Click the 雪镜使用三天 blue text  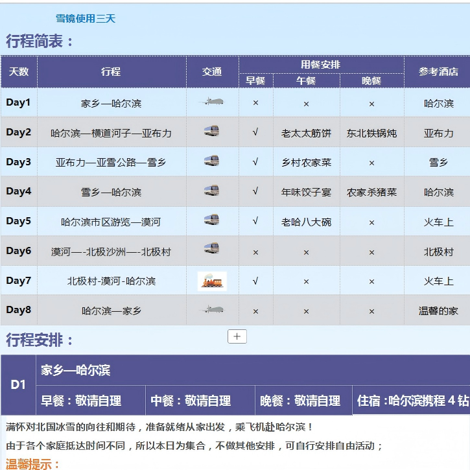(x=86, y=19)
